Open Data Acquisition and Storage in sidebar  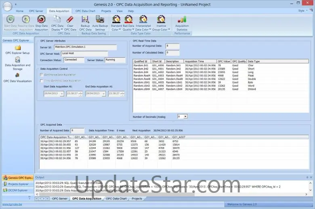[x=17, y=63]
